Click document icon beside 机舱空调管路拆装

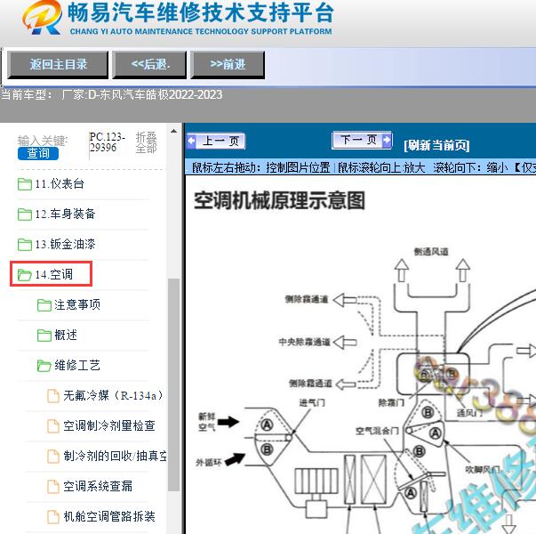[53, 516]
